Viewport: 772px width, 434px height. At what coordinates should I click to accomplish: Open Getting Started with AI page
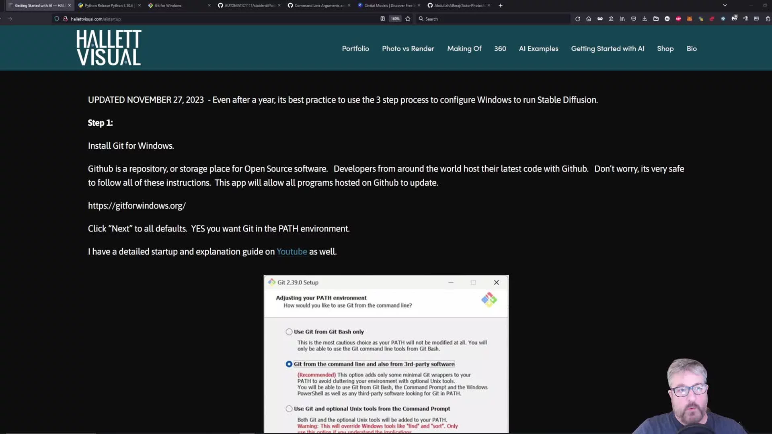tap(608, 49)
